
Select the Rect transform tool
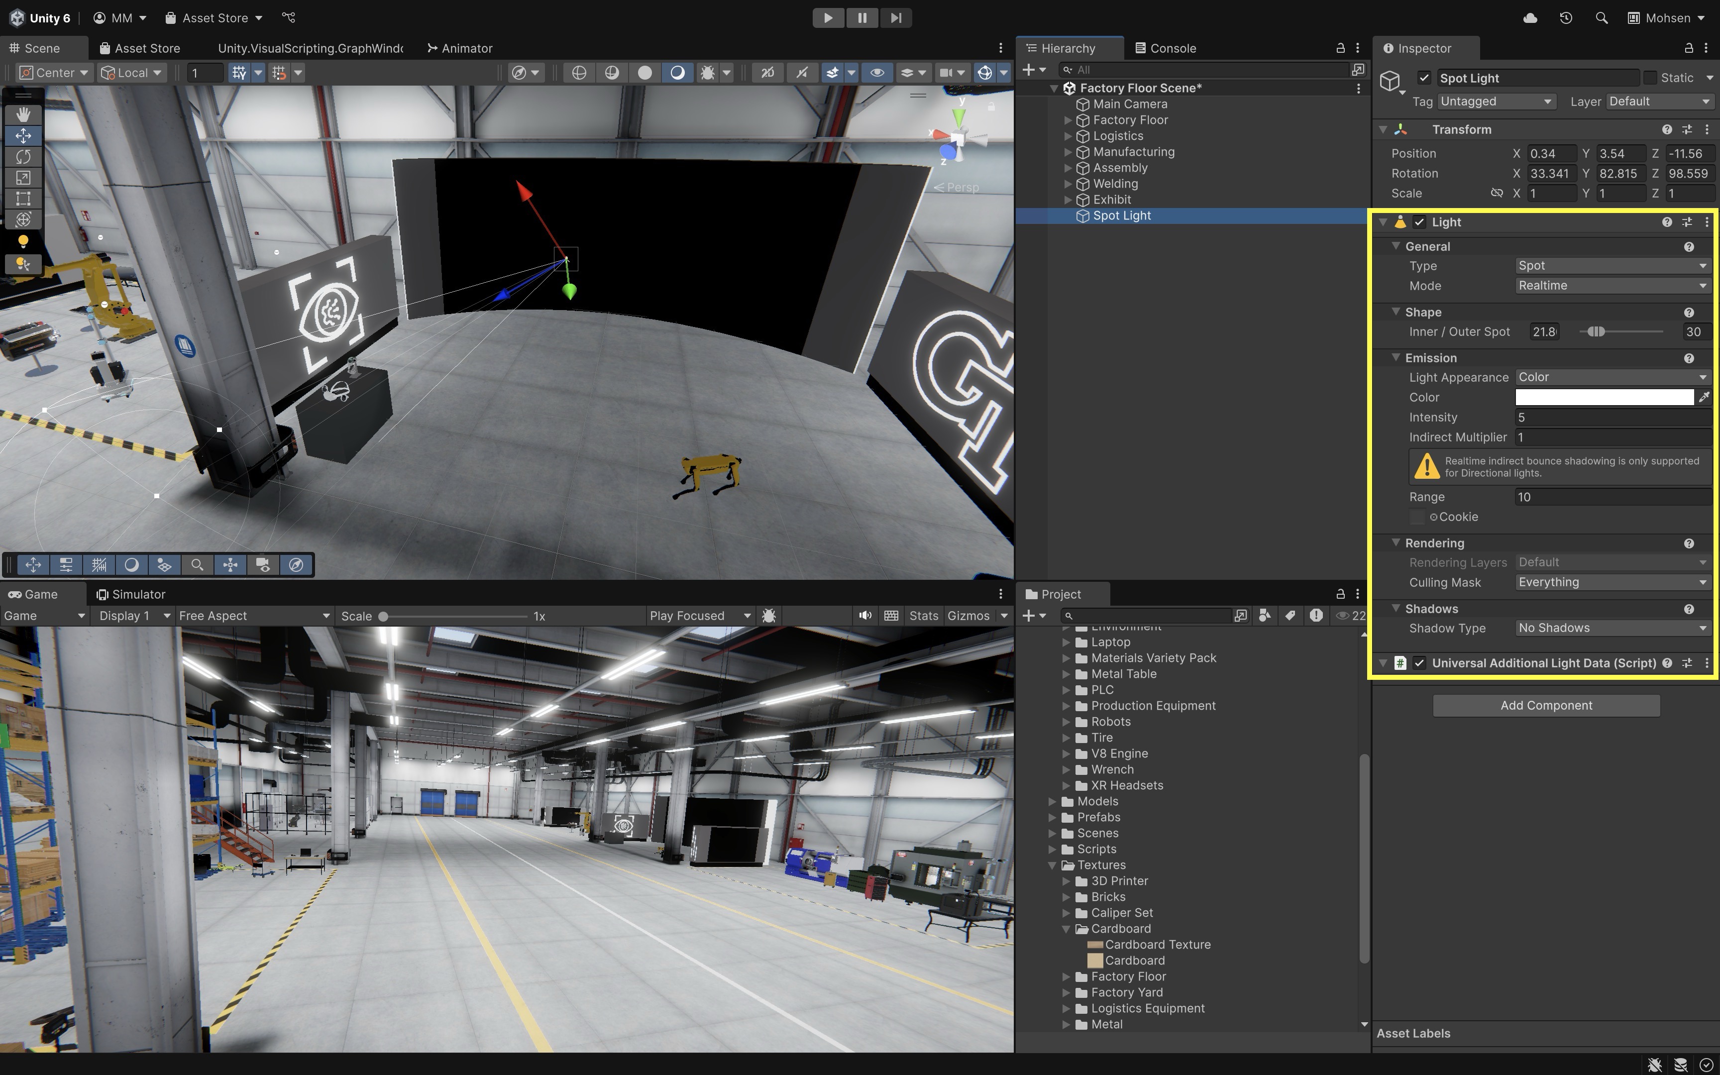(x=23, y=199)
